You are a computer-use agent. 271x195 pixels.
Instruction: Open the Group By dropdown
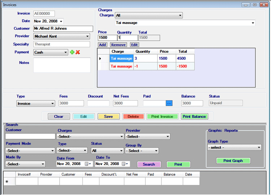pyautogui.click(x=142, y=151)
